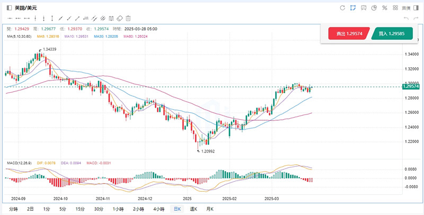Click the pie chart icon
424x215 pixels.
click(x=374, y=8)
